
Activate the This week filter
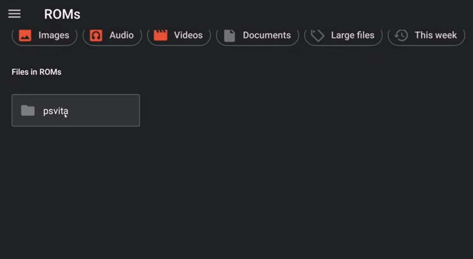(x=426, y=35)
